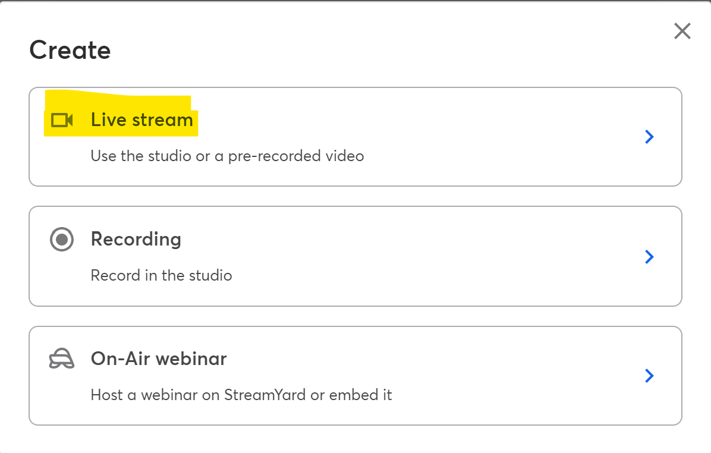Click the yellow highlight over Live stream

click(121, 114)
